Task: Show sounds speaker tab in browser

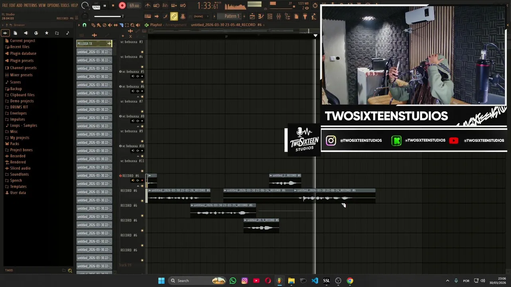Action: point(26,33)
